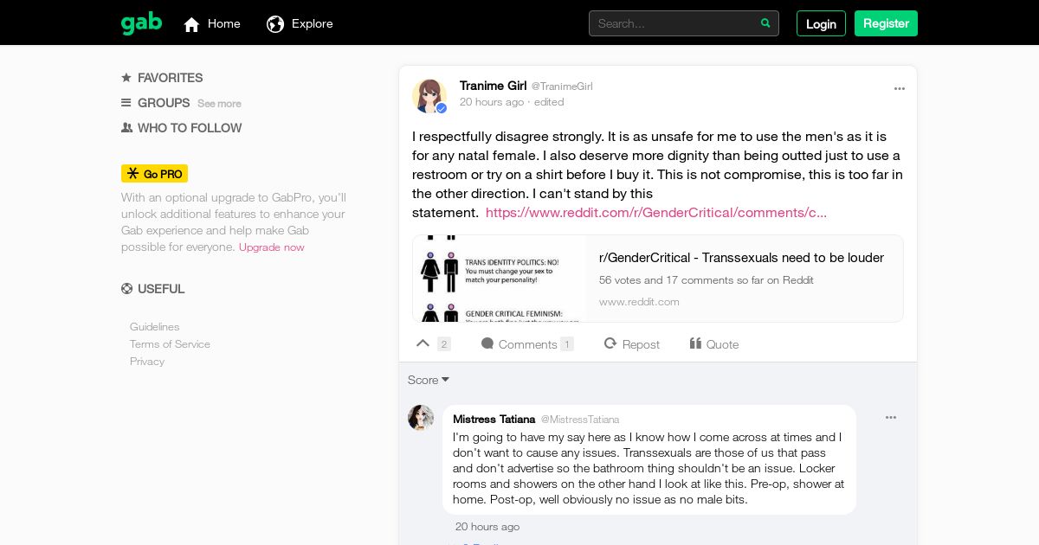
Task: Open Tranime Girl's avatar
Action: click(x=429, y=96)
